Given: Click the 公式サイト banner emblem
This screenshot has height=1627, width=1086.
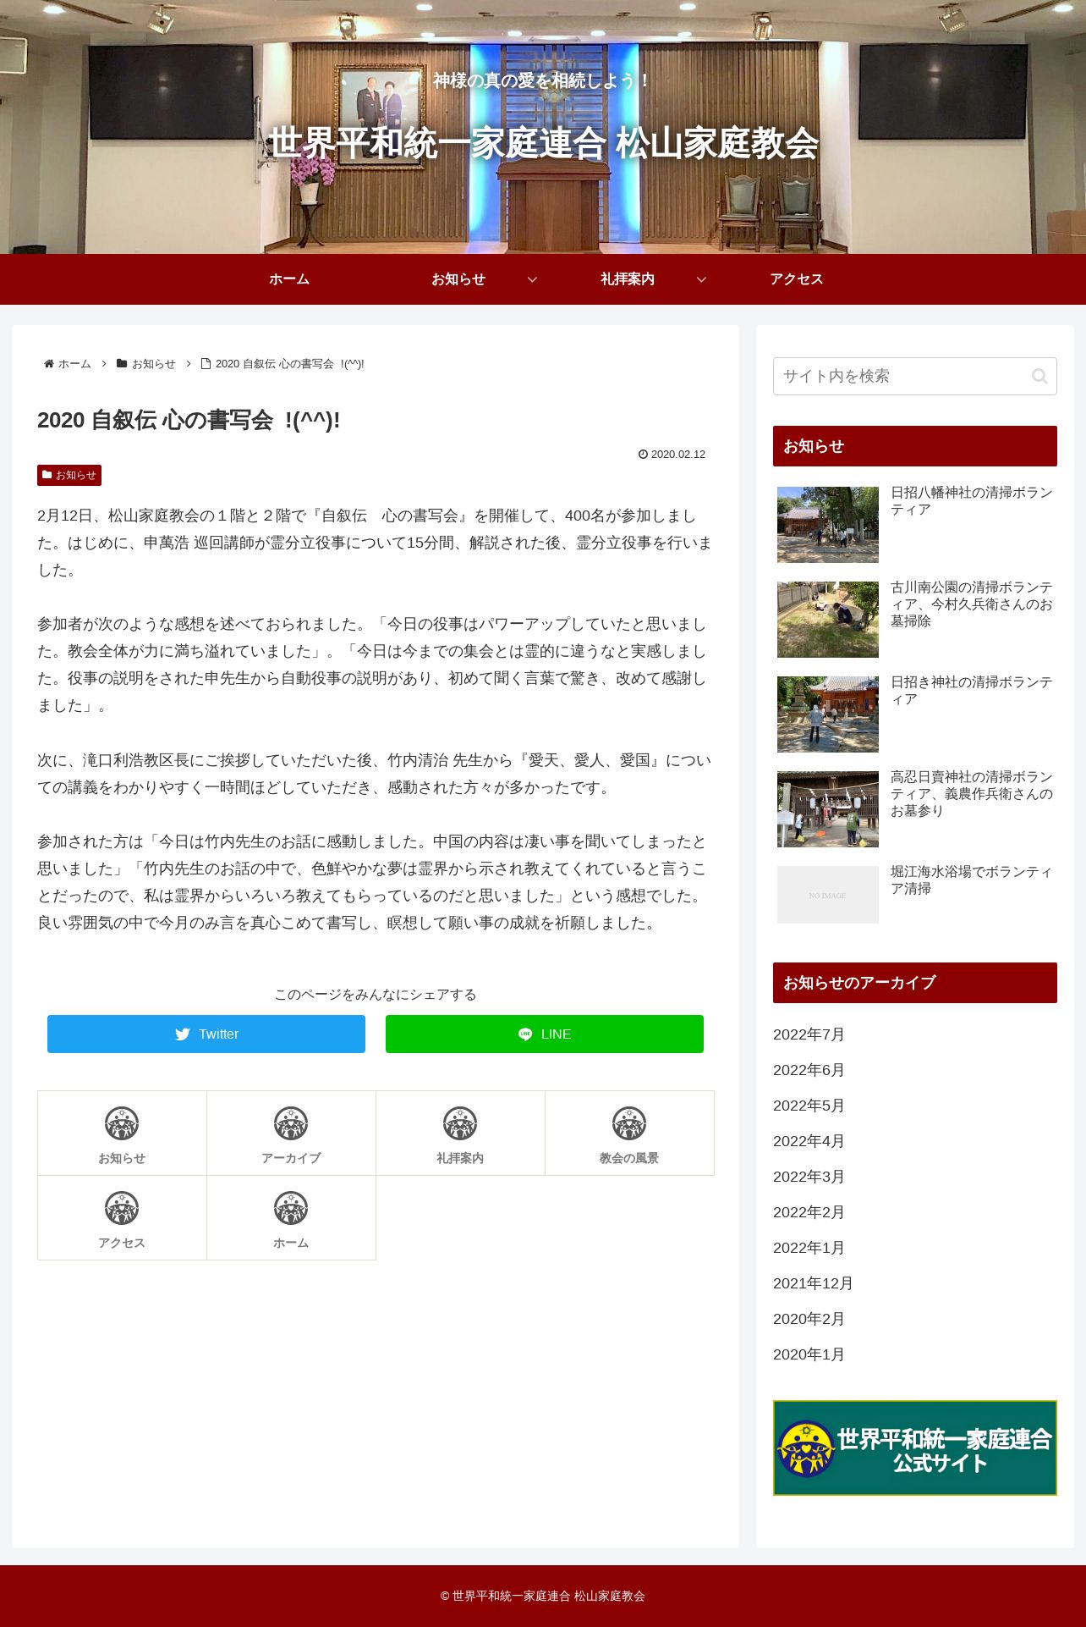Looking at the screenshot, I should [x=806, y=1448].
